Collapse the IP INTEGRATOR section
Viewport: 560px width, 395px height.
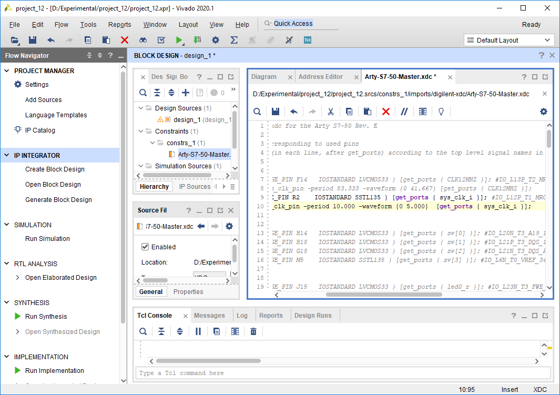(7, 155)
